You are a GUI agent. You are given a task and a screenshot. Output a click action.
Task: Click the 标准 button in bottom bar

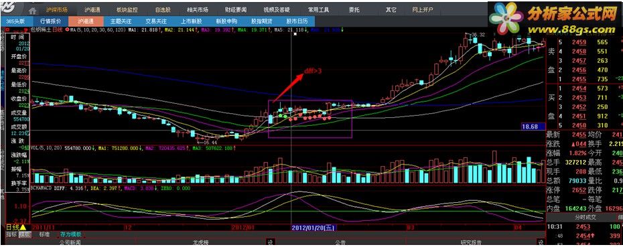coord(44,235)
